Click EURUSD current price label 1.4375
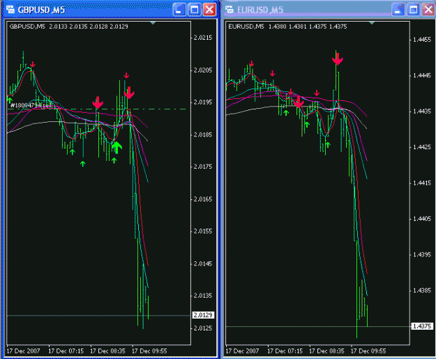The height and width of the screenshot is (359, 436). [x=422, y=326]
